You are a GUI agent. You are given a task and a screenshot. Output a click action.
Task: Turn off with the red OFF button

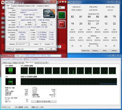pyautogui.click(x=62, y=24)
